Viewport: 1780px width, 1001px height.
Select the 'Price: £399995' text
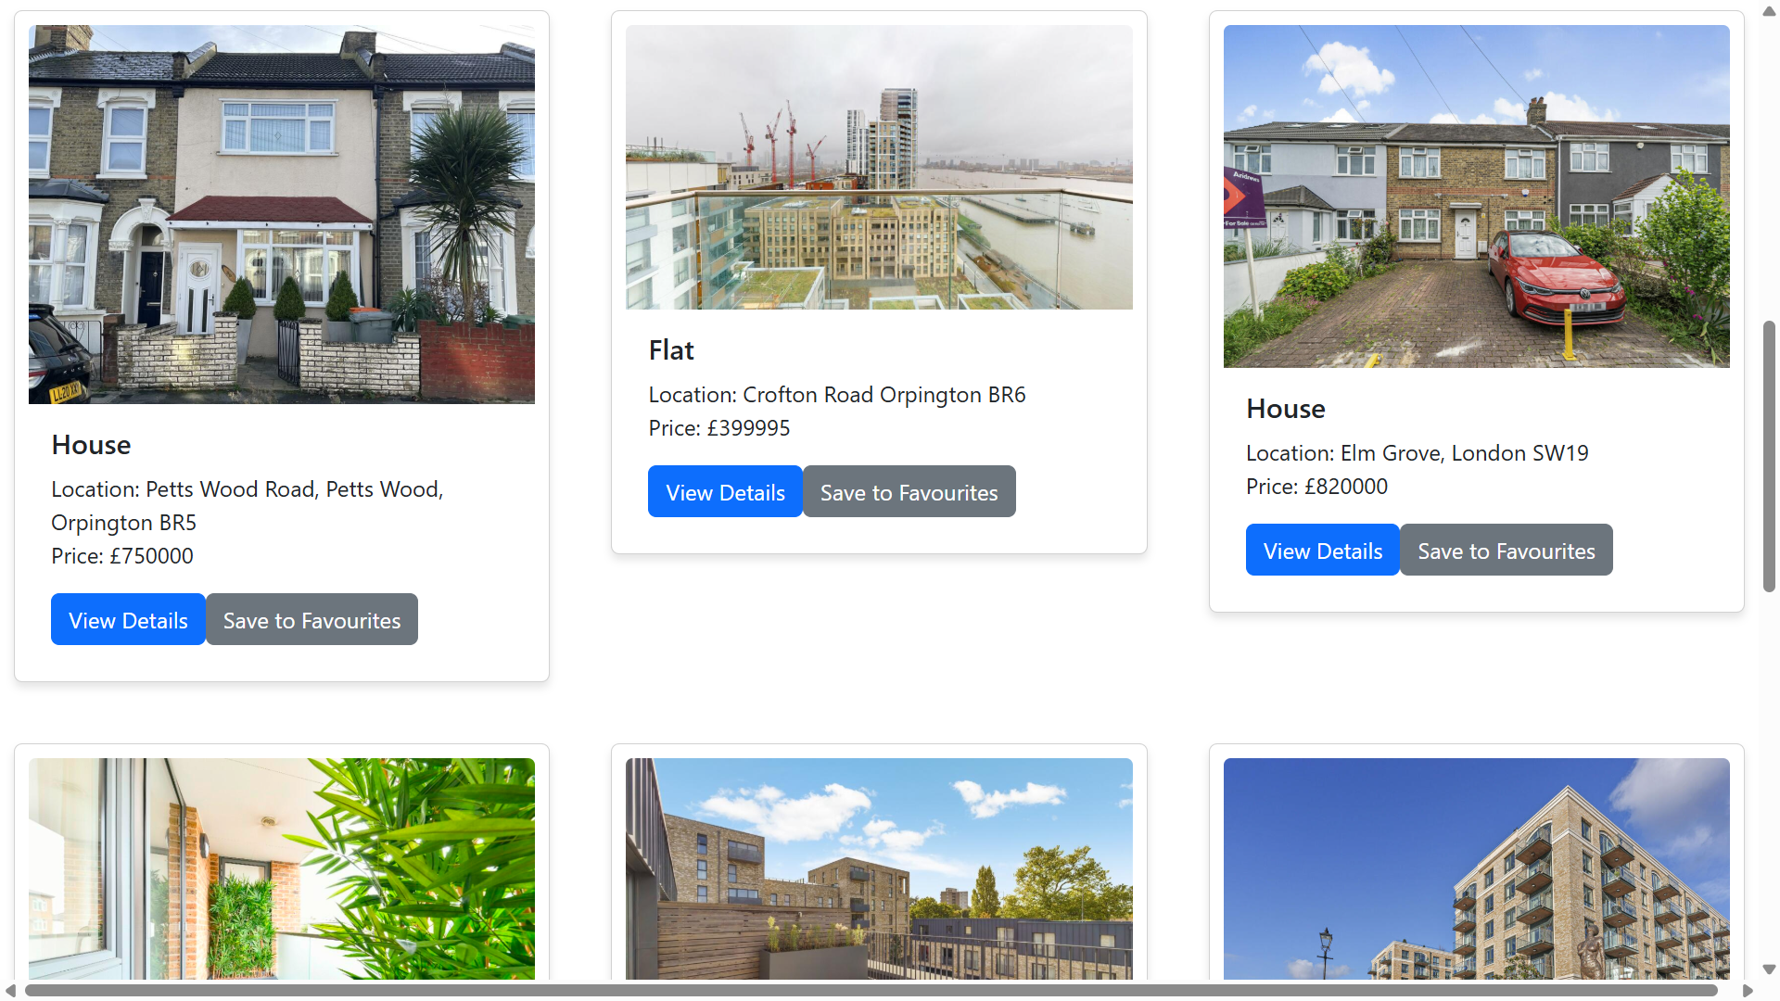click(x=719, y=428)
